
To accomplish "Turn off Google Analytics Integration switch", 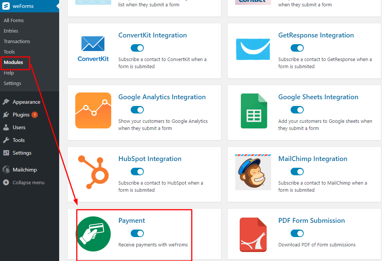I will coord(137,110).
